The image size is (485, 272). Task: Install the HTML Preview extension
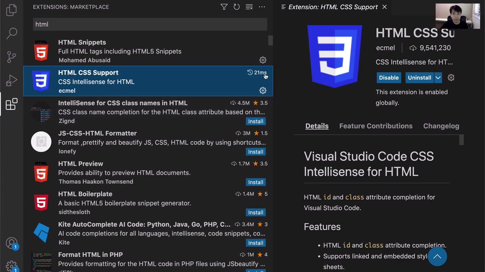pyautogui.click(x=256, y=182)
